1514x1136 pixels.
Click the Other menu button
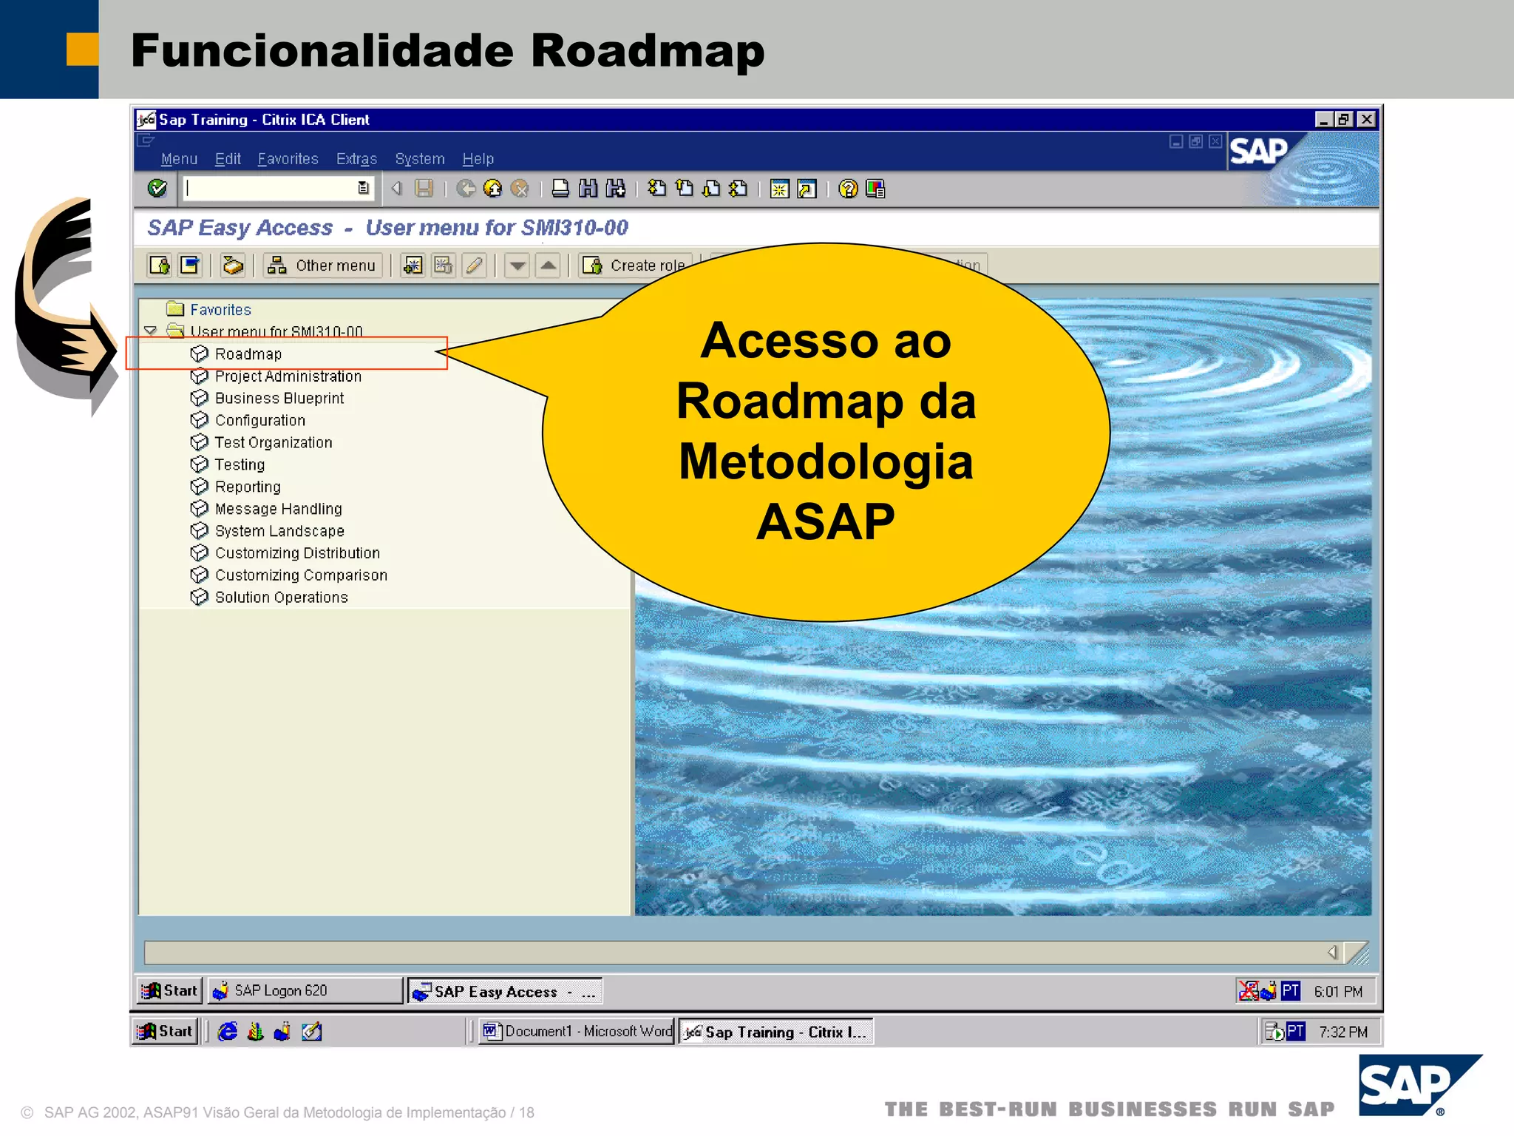pyautogui.click(x=322, y=266)
